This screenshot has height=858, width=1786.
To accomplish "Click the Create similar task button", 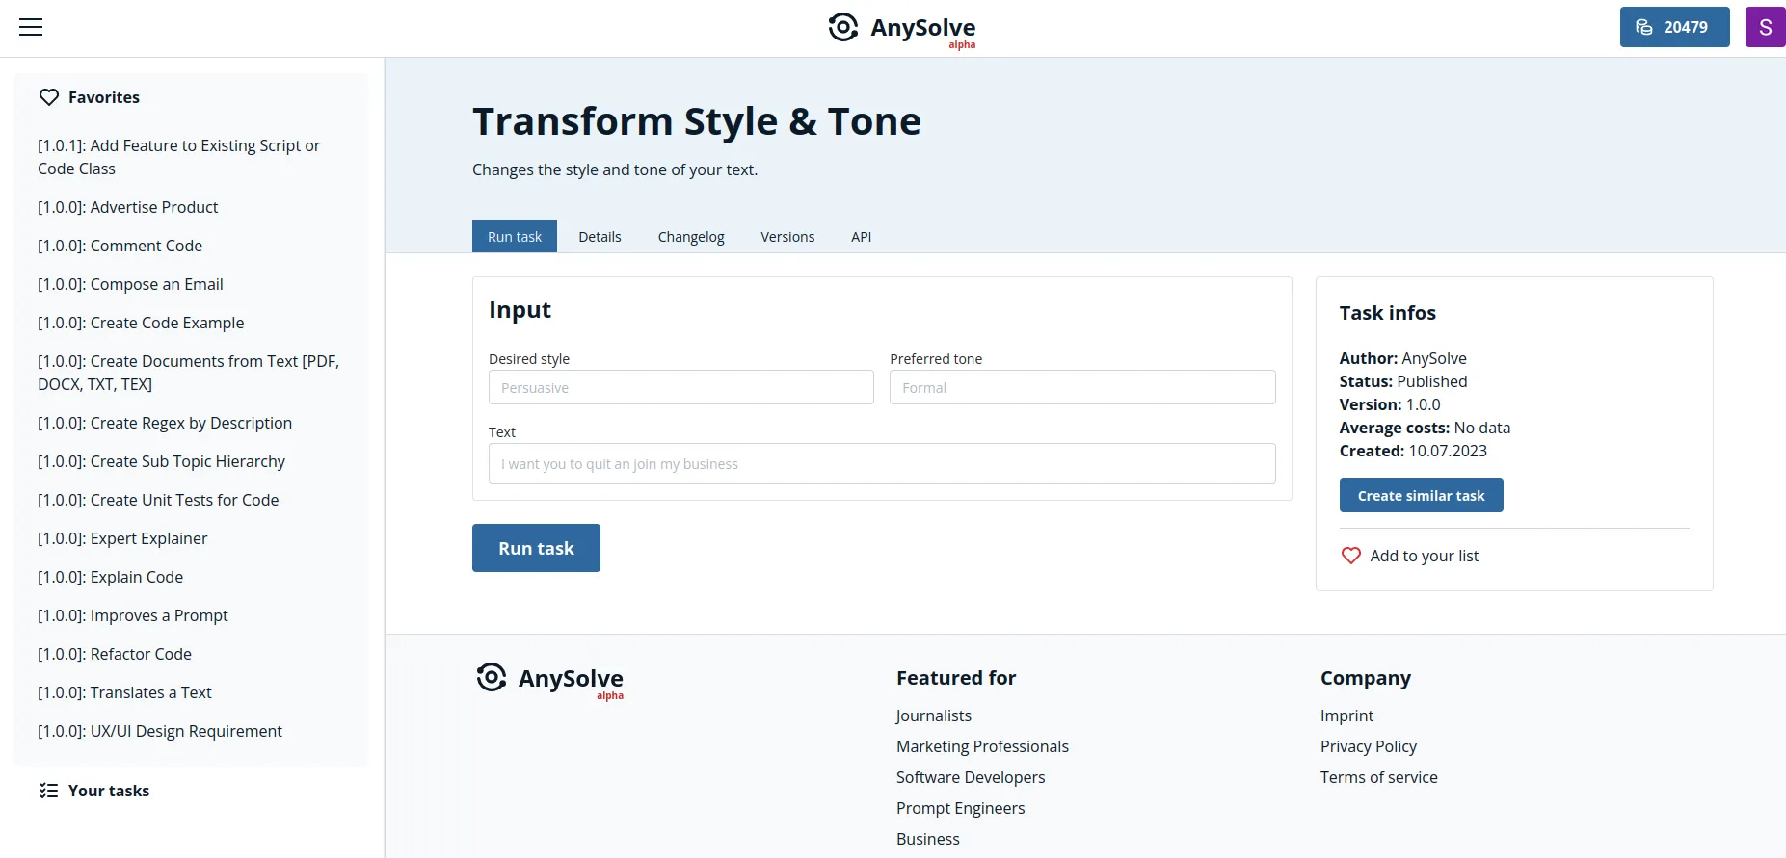I will 1421,495.
